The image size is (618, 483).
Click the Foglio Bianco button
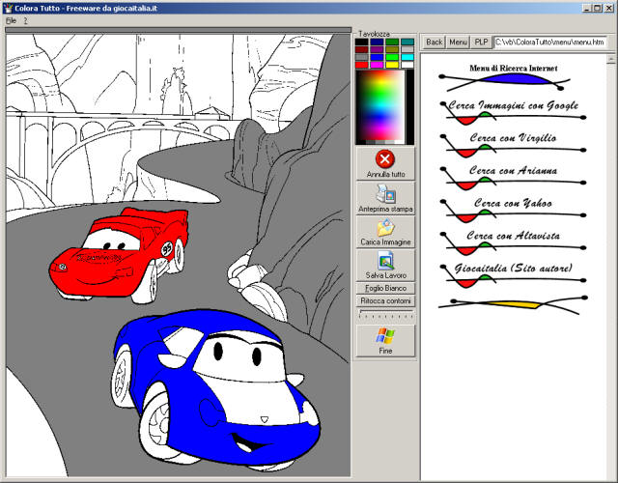(x=385, y=288)
